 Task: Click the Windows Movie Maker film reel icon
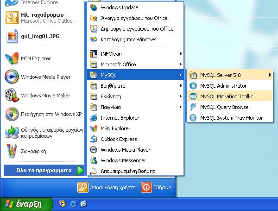12,95
